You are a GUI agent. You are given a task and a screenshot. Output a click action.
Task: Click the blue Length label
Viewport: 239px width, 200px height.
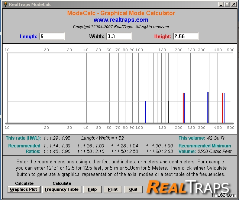(x=29, y=36)
